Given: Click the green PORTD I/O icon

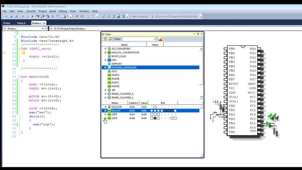Looking at the screenshot, I should pos(109,86).
